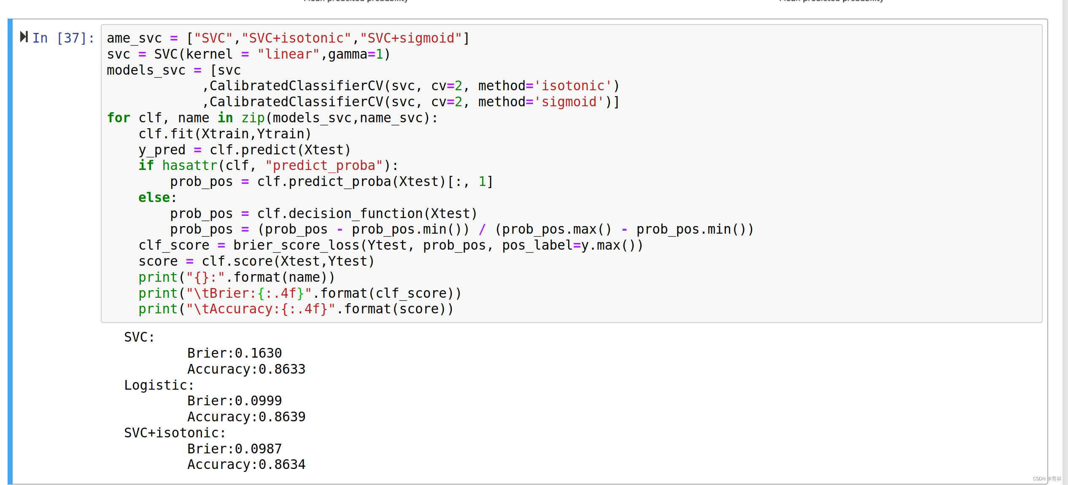
Task: Click the method='sigmoid' argument
Action: [x=544, y=102]
